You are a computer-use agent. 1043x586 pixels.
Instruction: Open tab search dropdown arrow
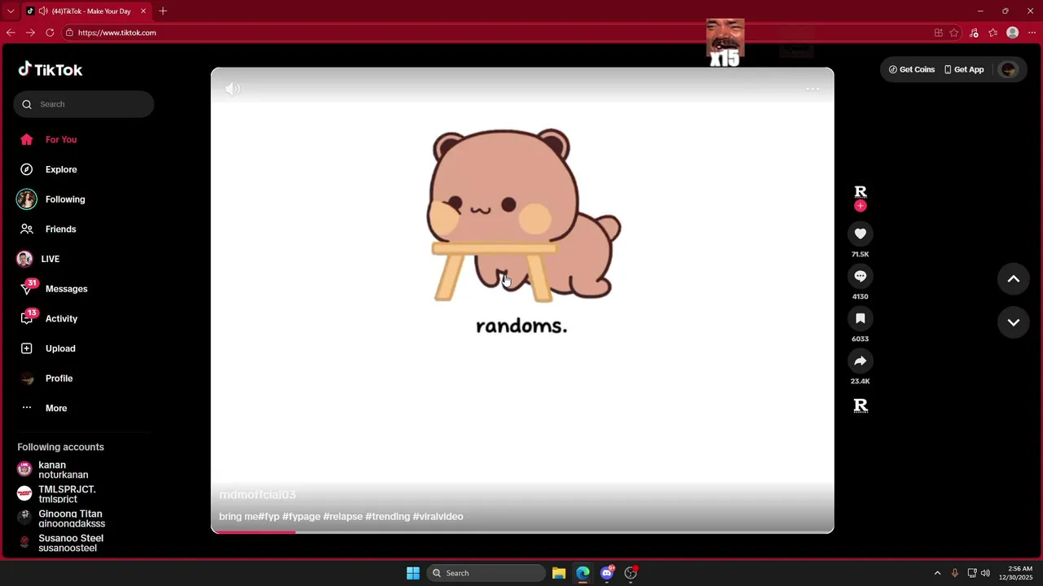click(x=11, y=11)
